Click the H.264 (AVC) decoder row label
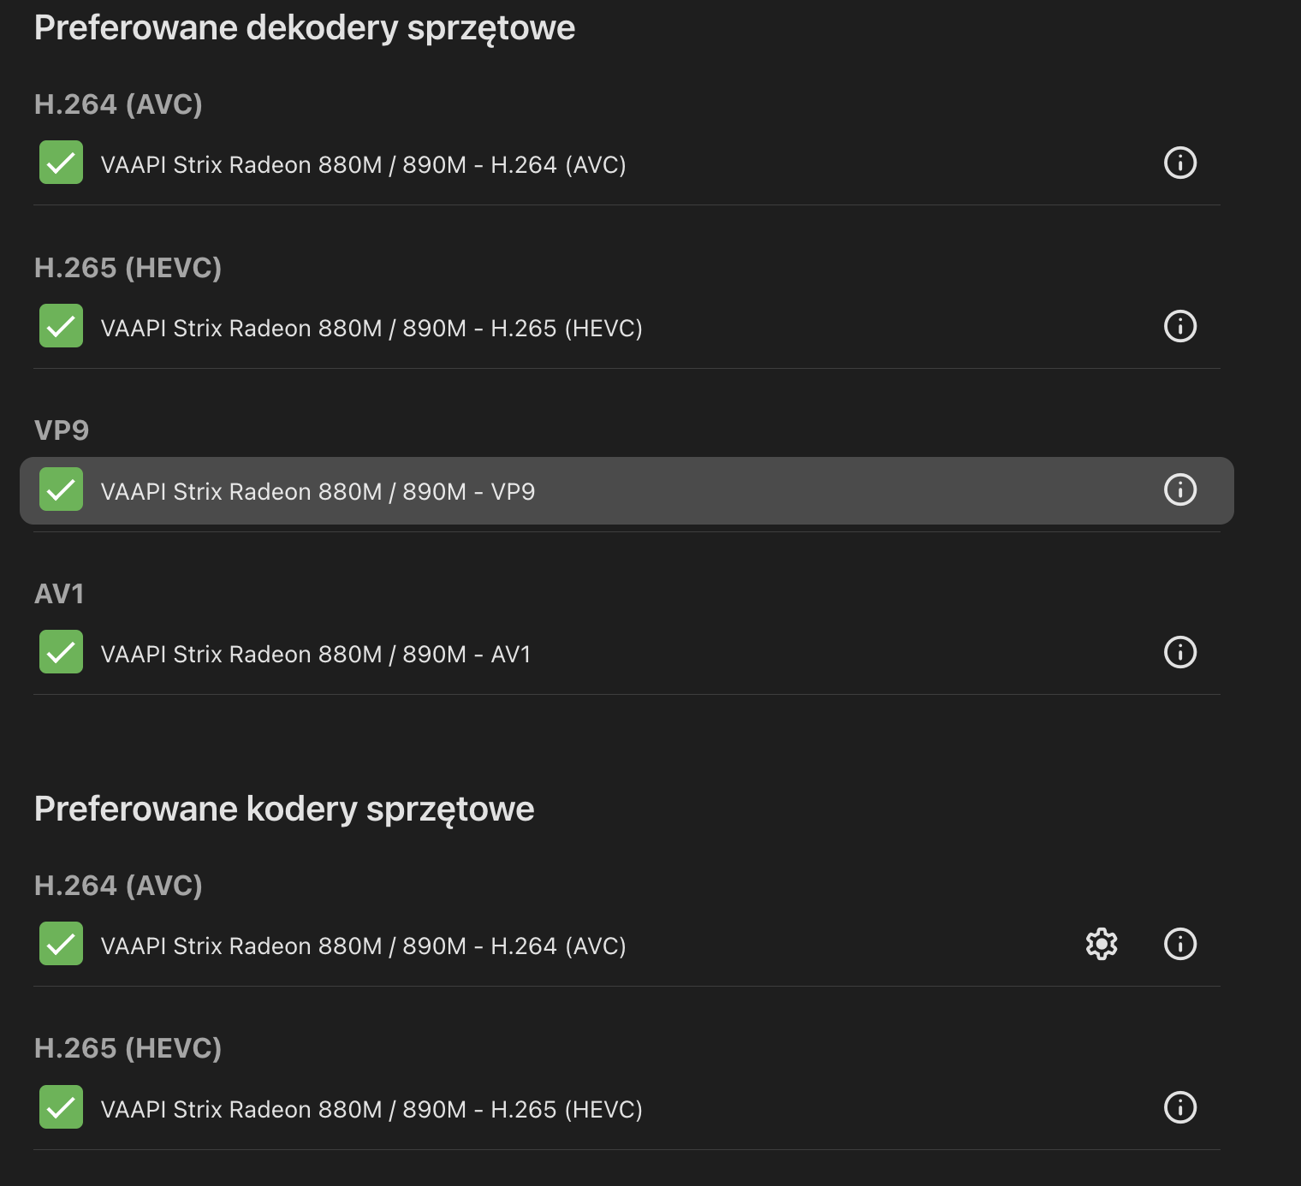Viewport: 1301px width, 1186px height. (x=363, y=165)
